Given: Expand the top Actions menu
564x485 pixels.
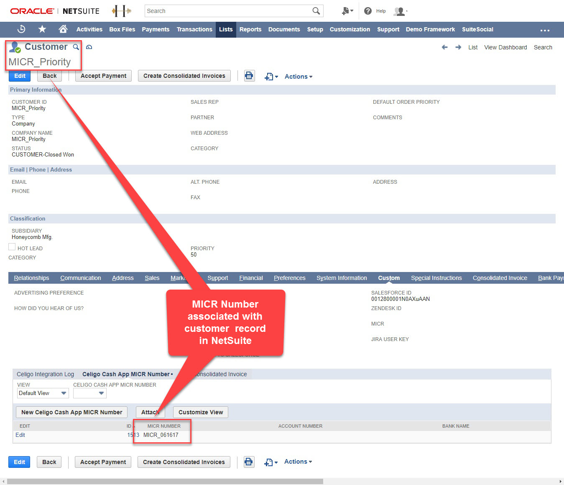Looking at the screenshot, I should 299,77.
